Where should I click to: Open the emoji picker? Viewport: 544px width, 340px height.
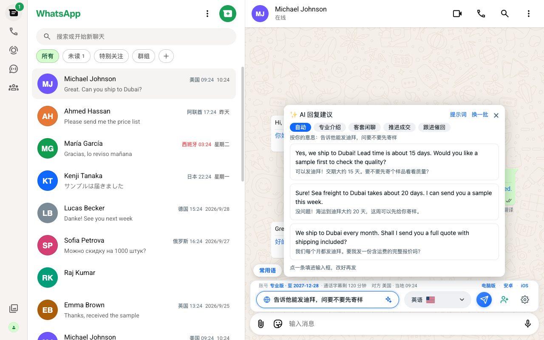278,324
